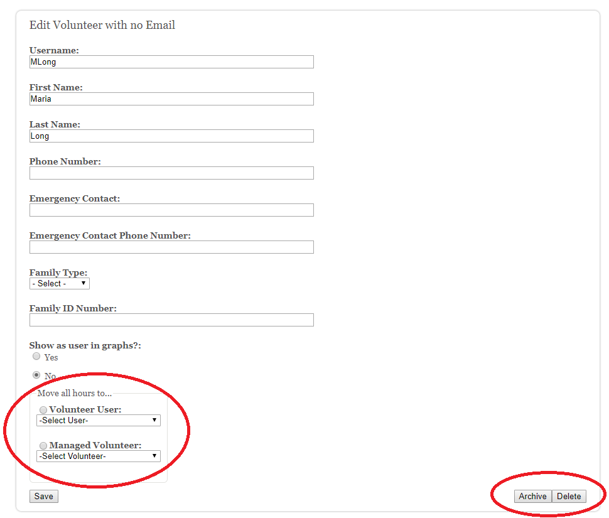Select Emergency Contact Phone Number field
The width and height of the screenshot is (609, 518).
tap(171, 247)
